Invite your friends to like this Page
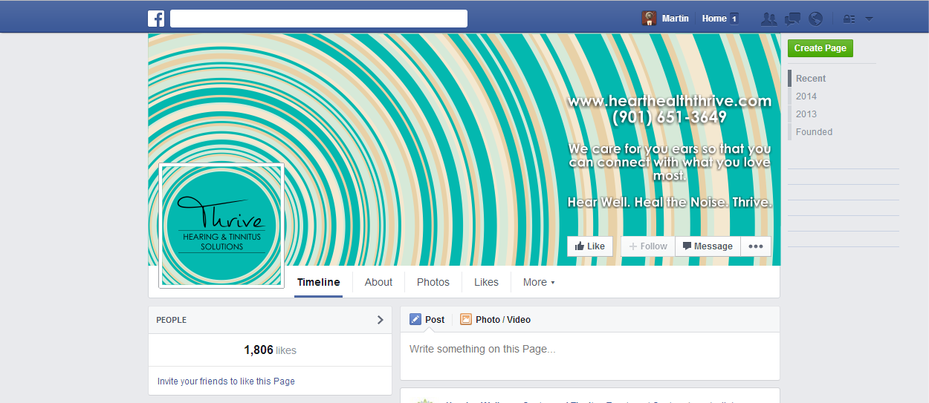Image resolution: width=929 pixels, height=403 pixels. pyautogui.click(x=226, y=381)
